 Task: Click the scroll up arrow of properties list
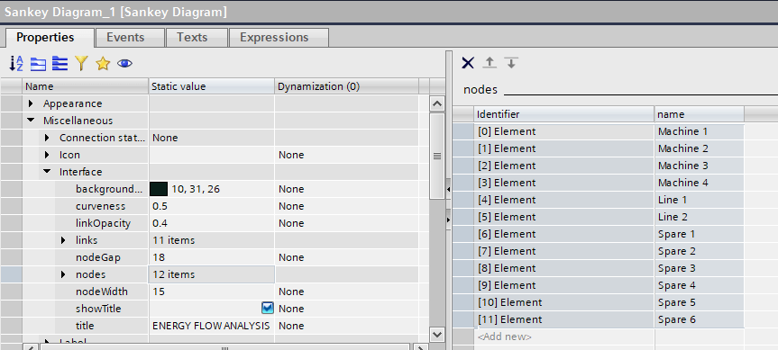click(437, 104)
